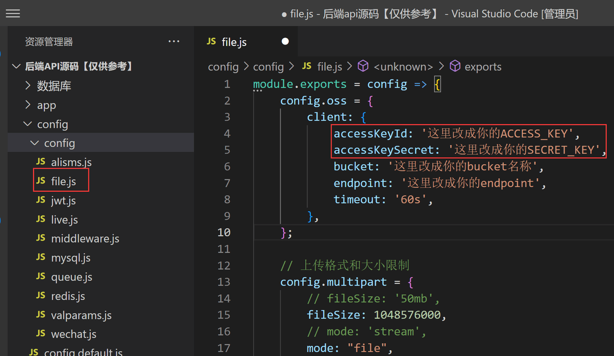Open the hamburger application menu
614x356 pixels.
(x=13, y=13)
